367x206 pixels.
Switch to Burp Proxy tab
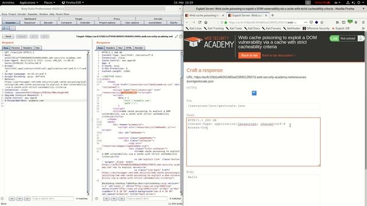[117, 19]
